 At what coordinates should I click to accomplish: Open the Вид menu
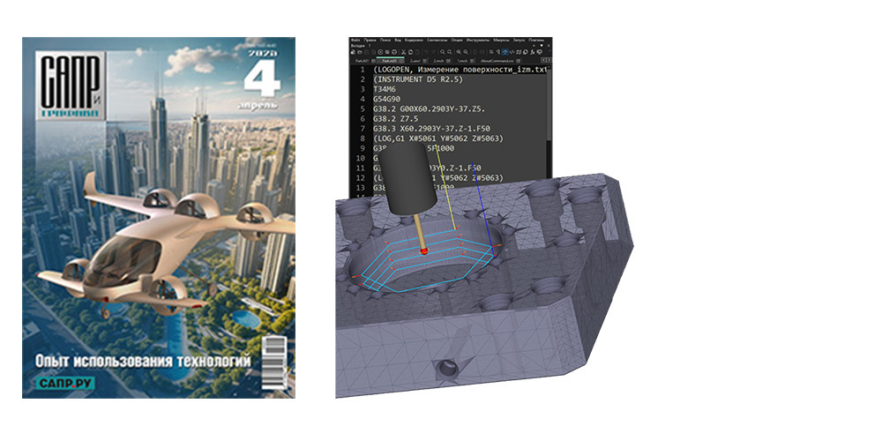pyautogui.click(x=398, y=40)
